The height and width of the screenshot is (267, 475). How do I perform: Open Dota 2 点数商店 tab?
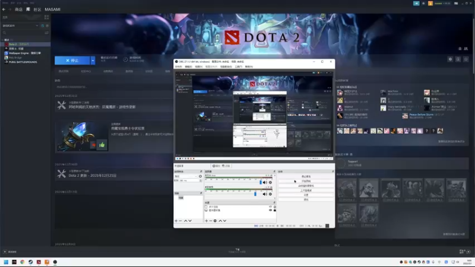click(108, 71)
